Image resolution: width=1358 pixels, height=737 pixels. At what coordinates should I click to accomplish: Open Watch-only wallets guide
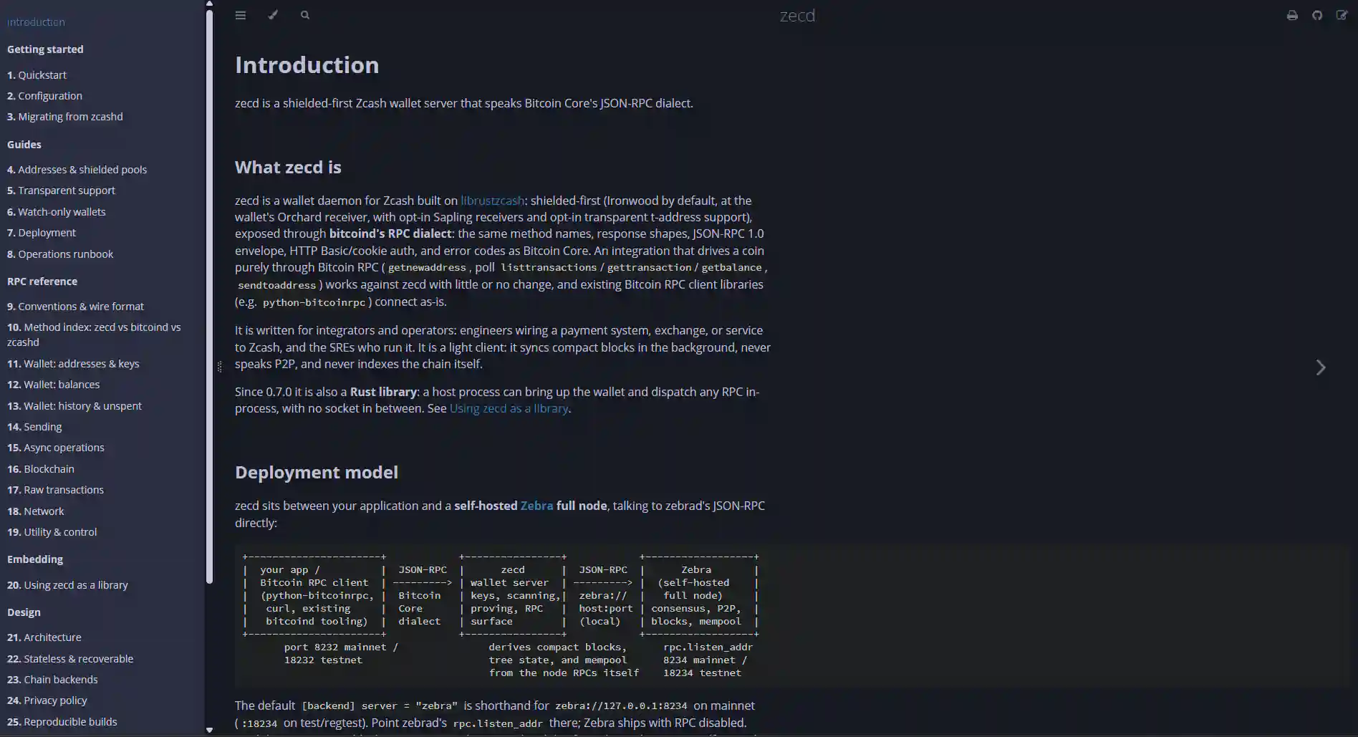[57, 212]
